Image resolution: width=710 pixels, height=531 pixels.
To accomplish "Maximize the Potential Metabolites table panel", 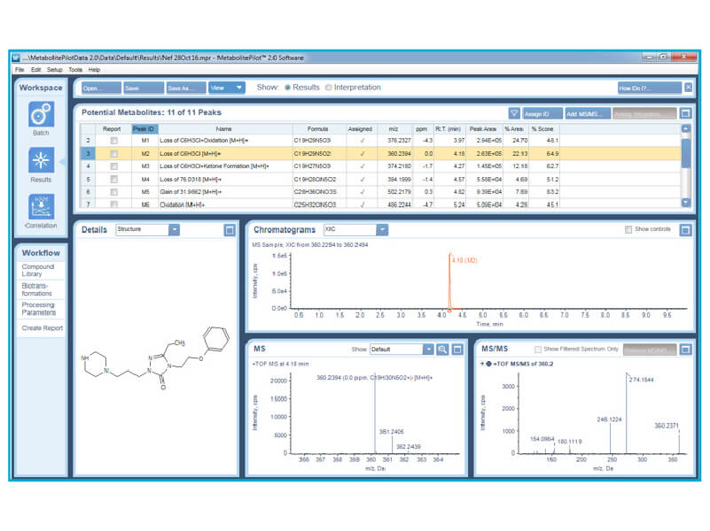I will click(x=685, y=113).
